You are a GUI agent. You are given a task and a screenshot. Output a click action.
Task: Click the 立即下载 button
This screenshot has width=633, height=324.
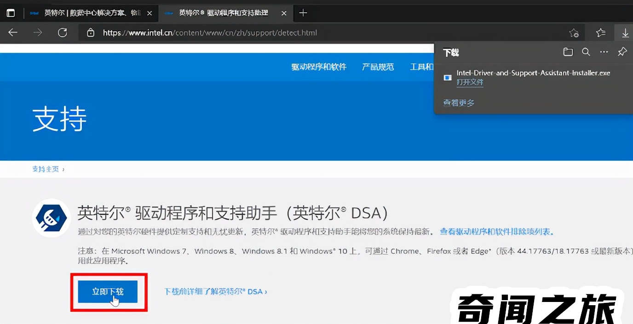[x=108, y=291]
